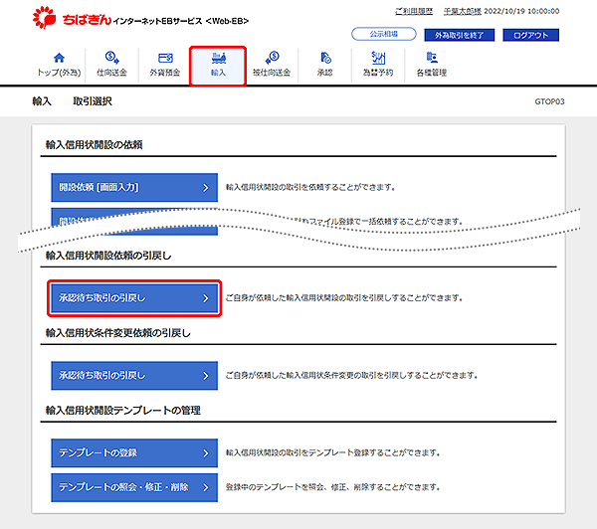The width and height of the screenshot is (597, 529).
Task: Open the トップ(外為) home icon
Action: click(x=59, y=58)
